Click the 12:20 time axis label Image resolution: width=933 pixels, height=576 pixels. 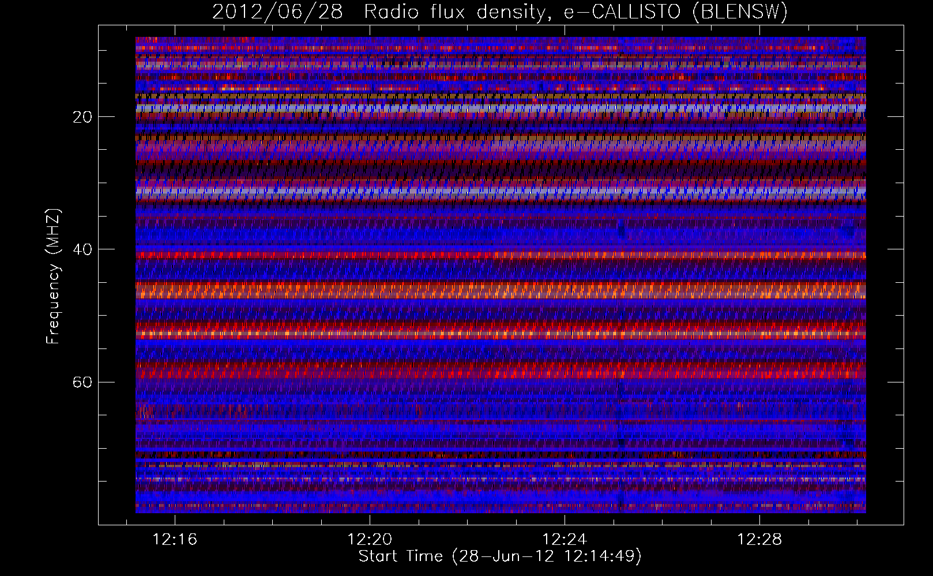tap(370, 539)
